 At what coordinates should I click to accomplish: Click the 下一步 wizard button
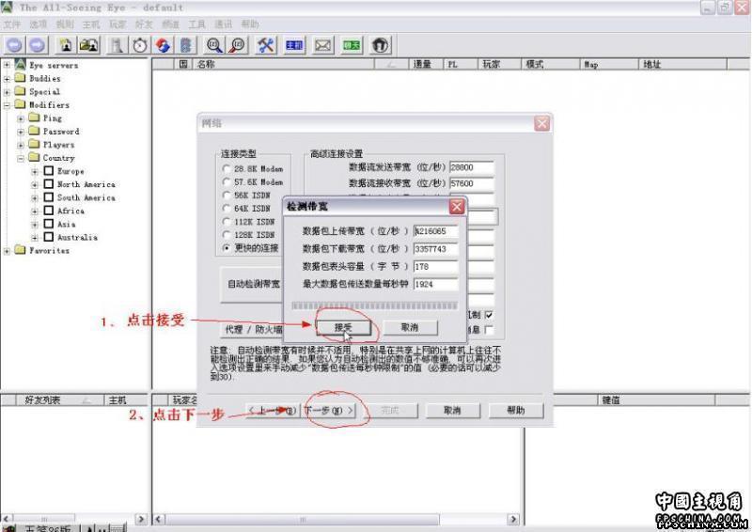click(x=330, y=411)
